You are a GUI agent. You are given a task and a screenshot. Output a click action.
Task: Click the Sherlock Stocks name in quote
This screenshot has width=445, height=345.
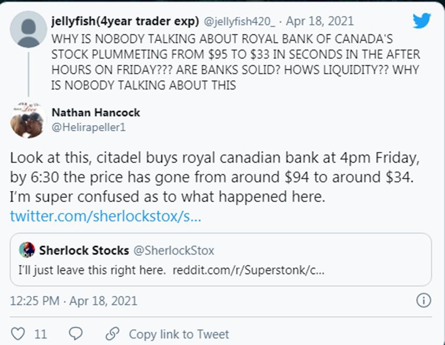point(84,250)
